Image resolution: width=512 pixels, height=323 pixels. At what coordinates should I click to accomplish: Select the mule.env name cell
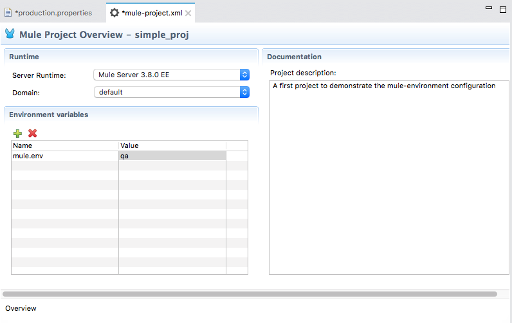click(x=65, y=156)
